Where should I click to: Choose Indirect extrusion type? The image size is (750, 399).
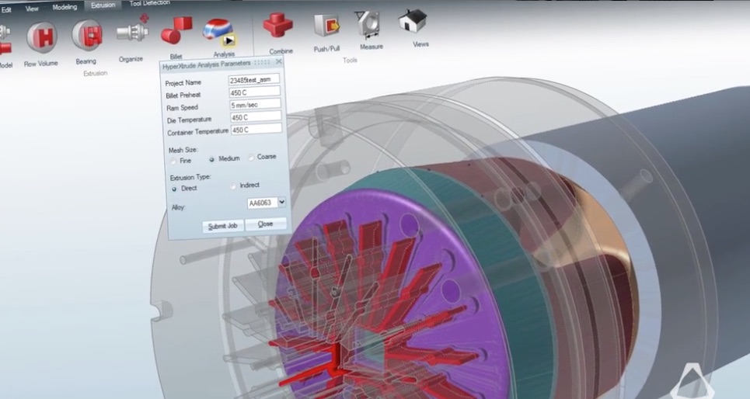coord(233,186)
